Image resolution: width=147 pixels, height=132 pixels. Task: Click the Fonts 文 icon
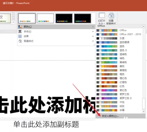20,31
